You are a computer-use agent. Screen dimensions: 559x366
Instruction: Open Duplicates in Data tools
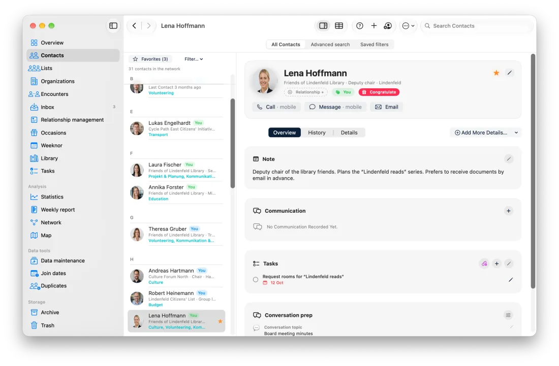coord(73,286)
